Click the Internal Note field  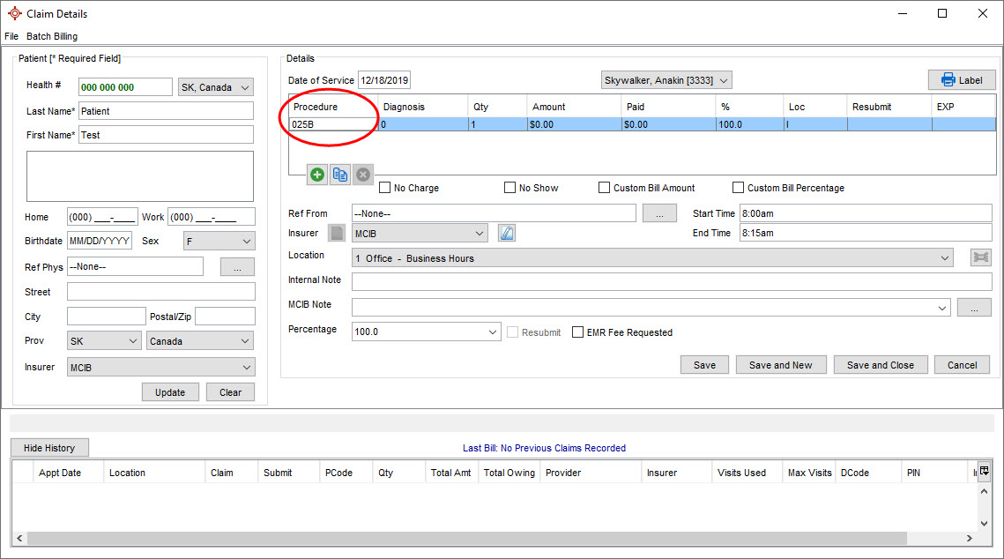tap(672, 281)
